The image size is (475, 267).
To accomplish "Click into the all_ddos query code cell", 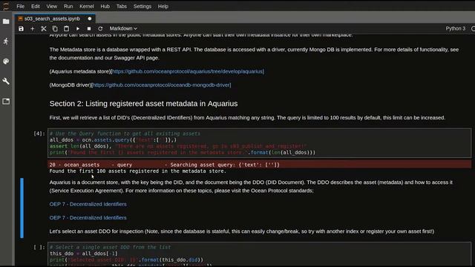I will pyautogui.click(x=259, y=143).
